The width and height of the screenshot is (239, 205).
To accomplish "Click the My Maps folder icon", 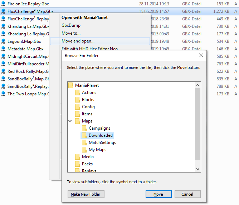I will point(84,150).
